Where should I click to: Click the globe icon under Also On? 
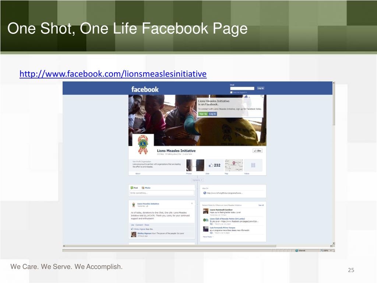point(205,193)
